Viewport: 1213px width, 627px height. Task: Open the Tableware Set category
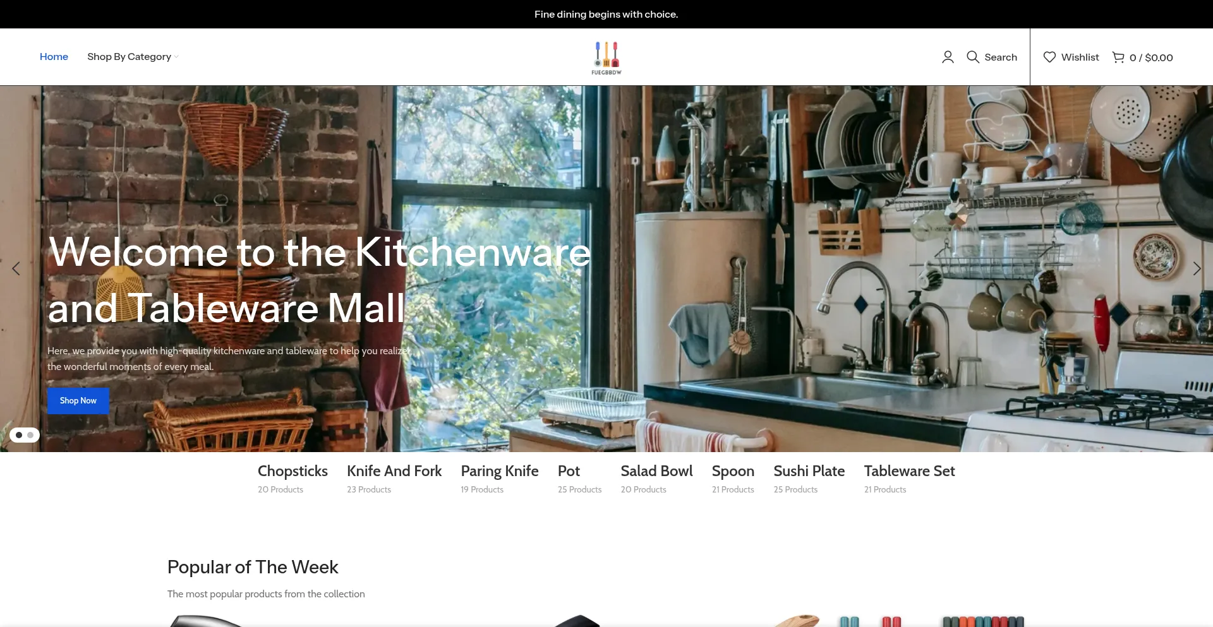click(x=909, y=471)
